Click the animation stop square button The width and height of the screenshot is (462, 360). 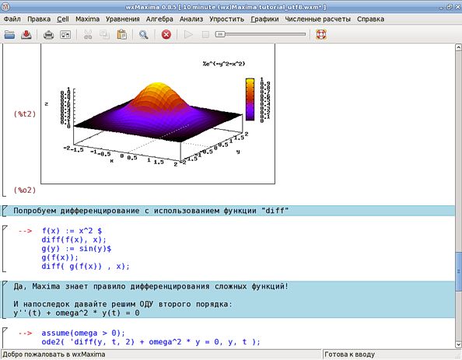click(205, 35)
